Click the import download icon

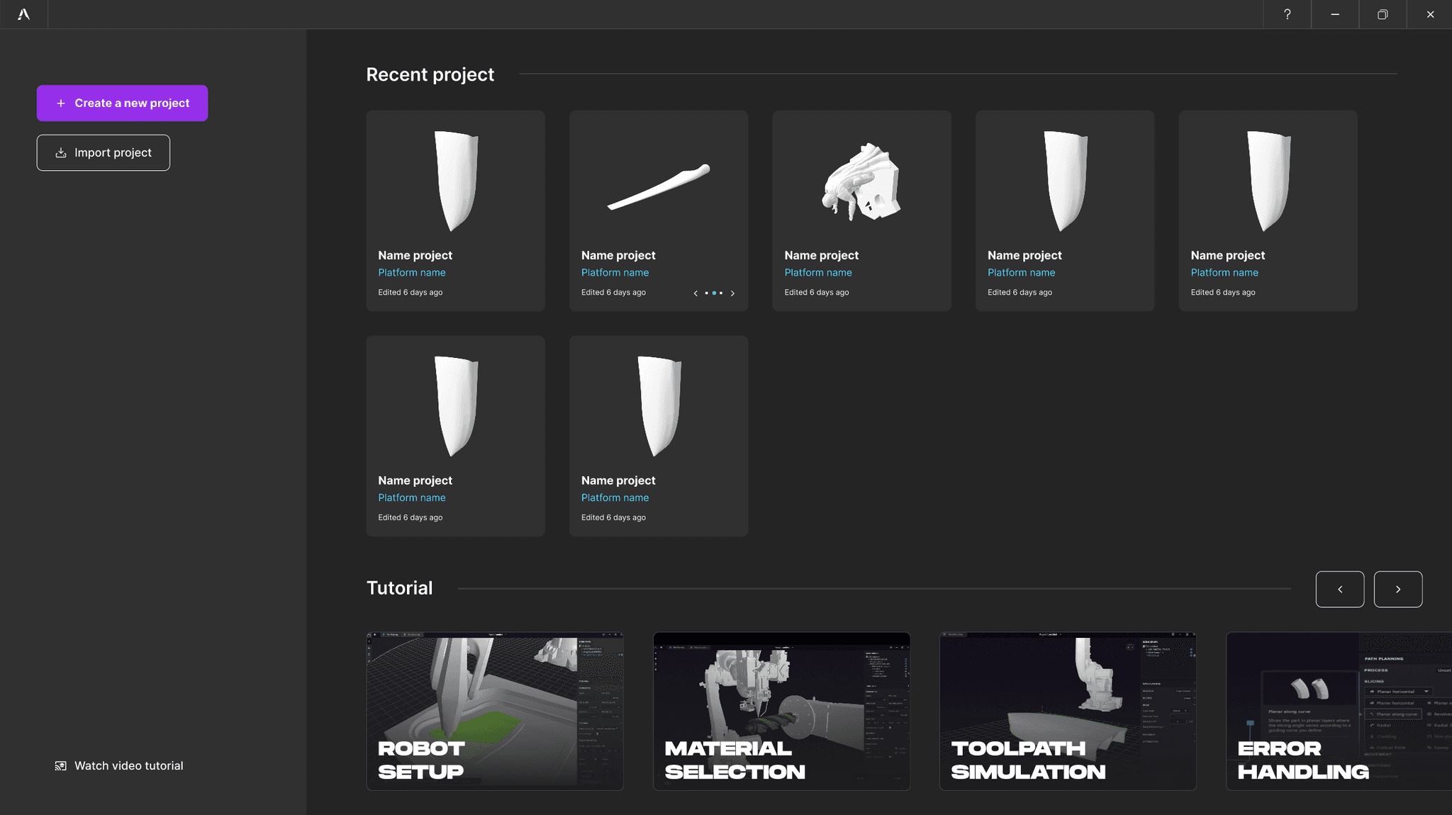(61, 153)
